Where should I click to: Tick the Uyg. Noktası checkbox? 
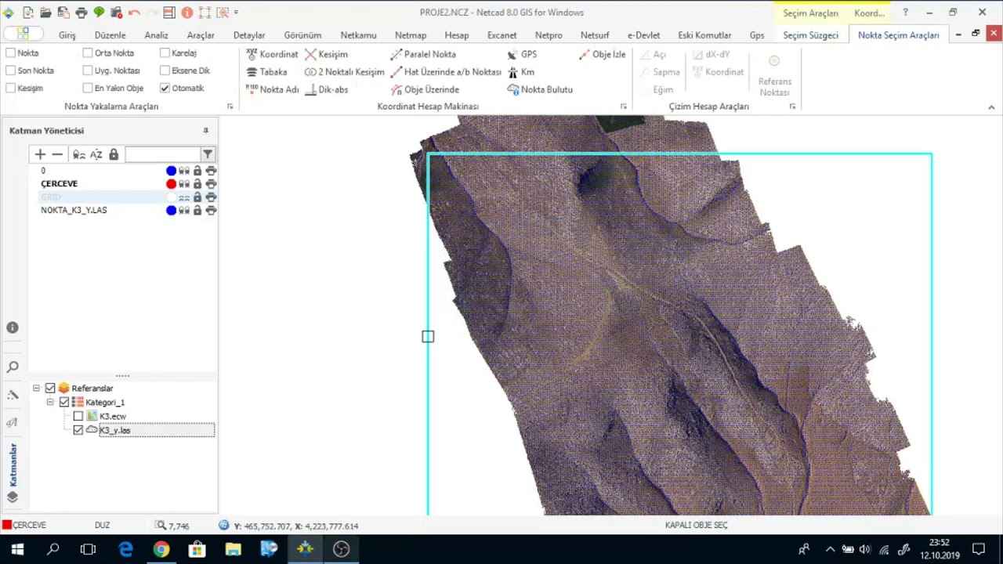pyautogui.click(x=88, y=70)
